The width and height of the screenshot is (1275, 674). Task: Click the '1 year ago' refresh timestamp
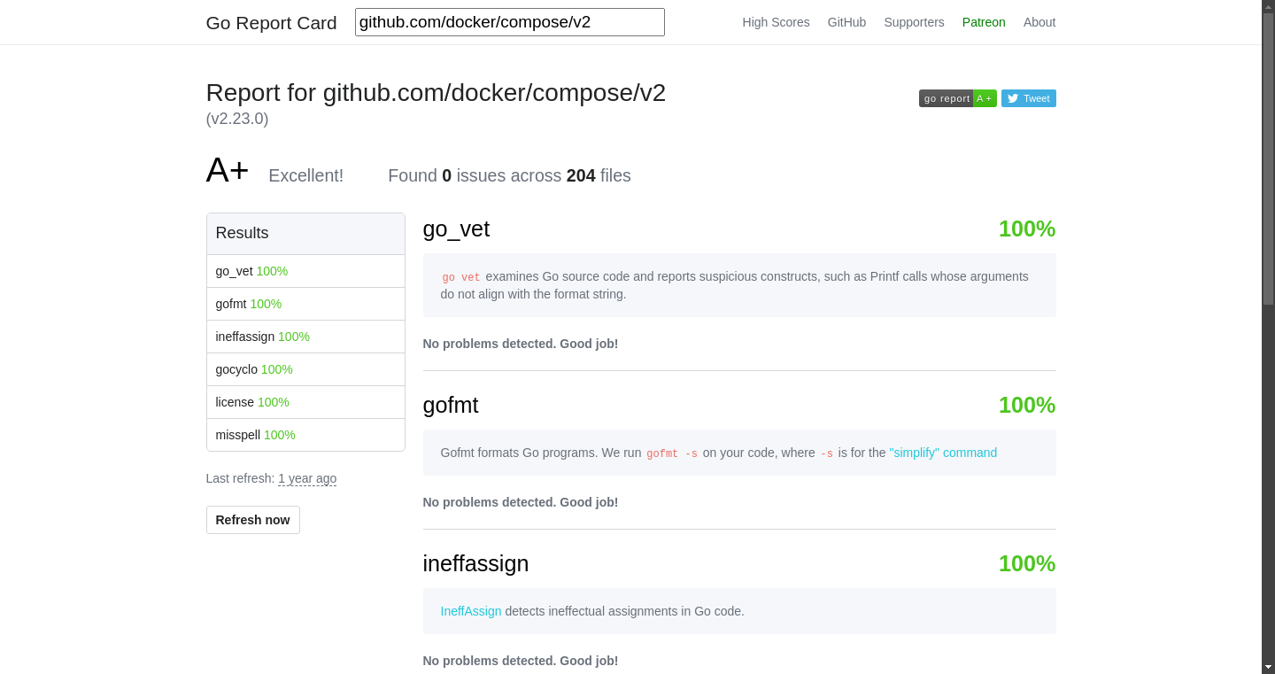pyautogui.click(x=307, y=478)
